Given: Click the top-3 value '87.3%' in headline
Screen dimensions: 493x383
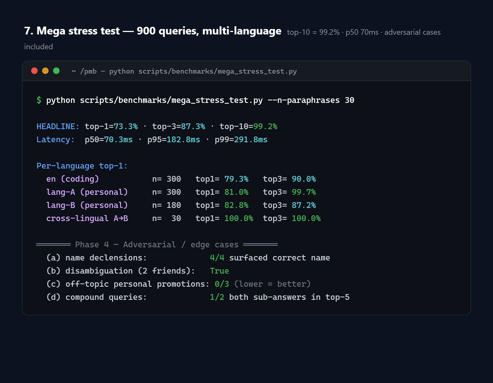Looking at the screenshot, I should [x=193, y=126].
